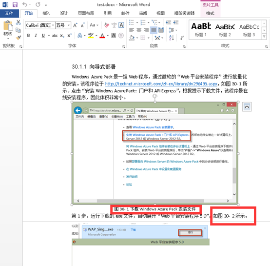Click the heading 30.1.1 text
The width and height of the screenshot is (270, 266).
94,67
